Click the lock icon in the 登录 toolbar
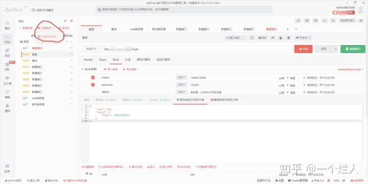 281,38
